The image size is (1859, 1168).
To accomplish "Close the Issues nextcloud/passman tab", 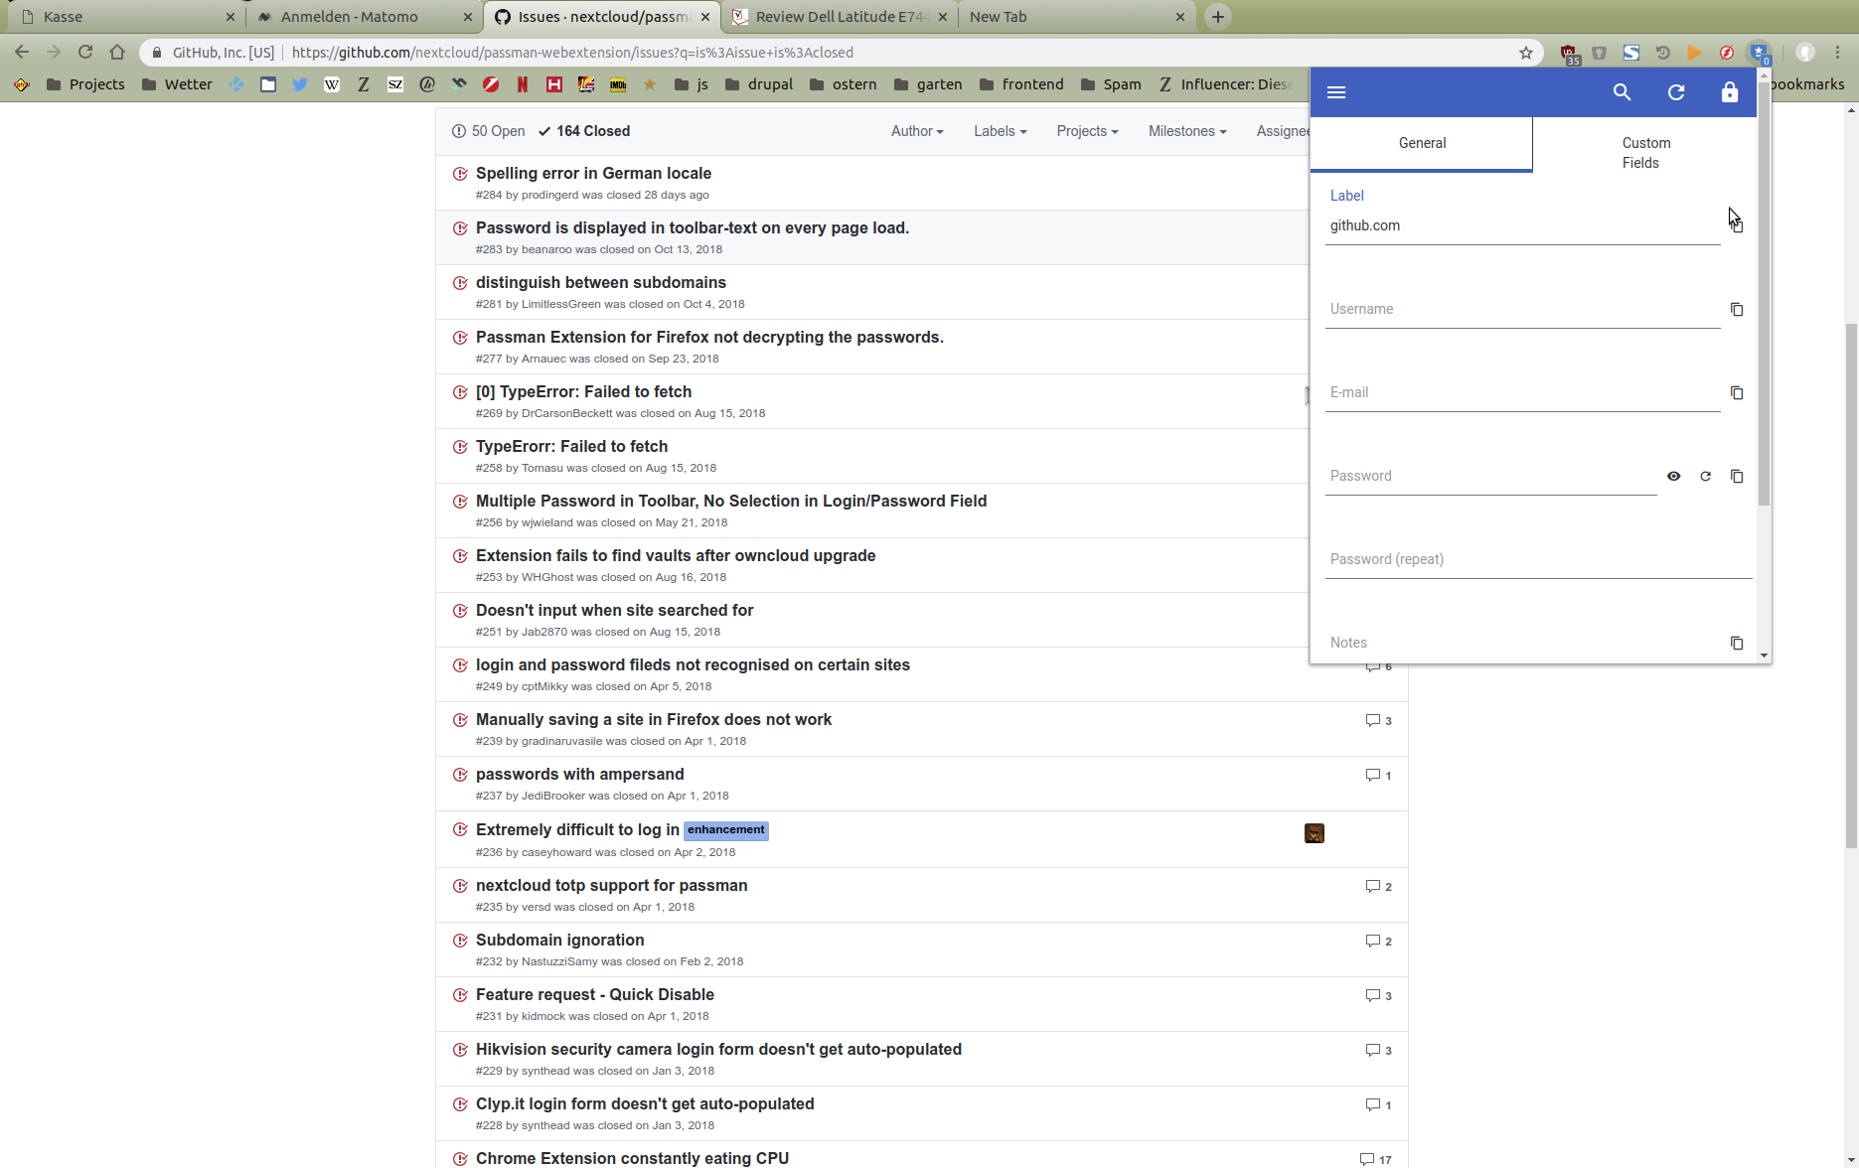I will click(x=705, y=17).
